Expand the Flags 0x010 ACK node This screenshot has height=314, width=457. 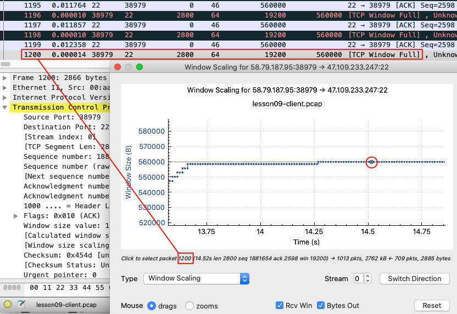pyautogui.click(x=16, y=216)
